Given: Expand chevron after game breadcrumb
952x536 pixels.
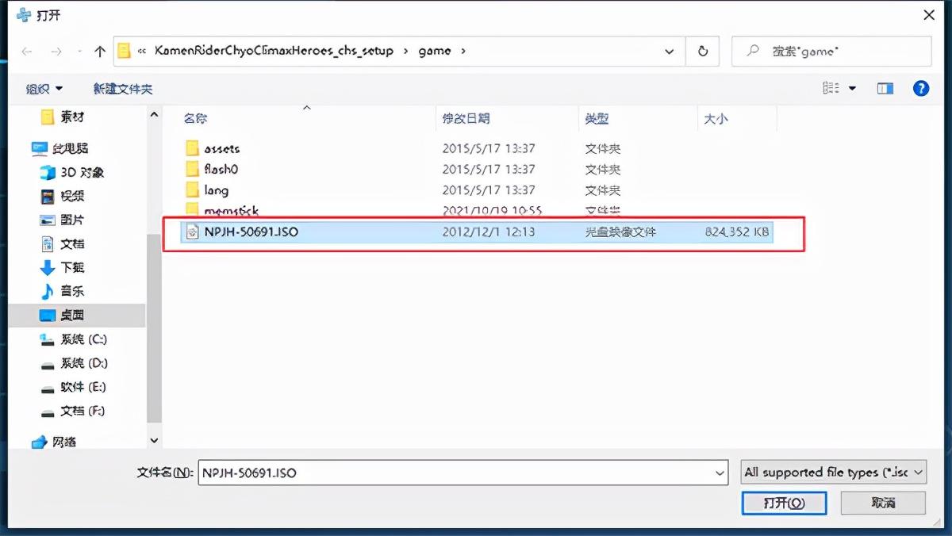Looking at the screenshot, I should (463, 51).
